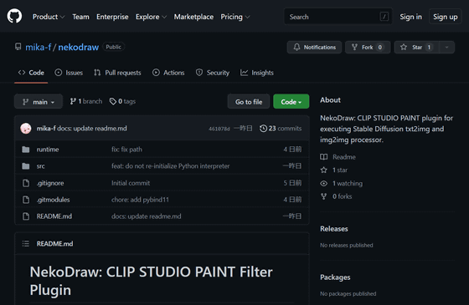Click the slash shortcut icon in search

tap(384, 17)
